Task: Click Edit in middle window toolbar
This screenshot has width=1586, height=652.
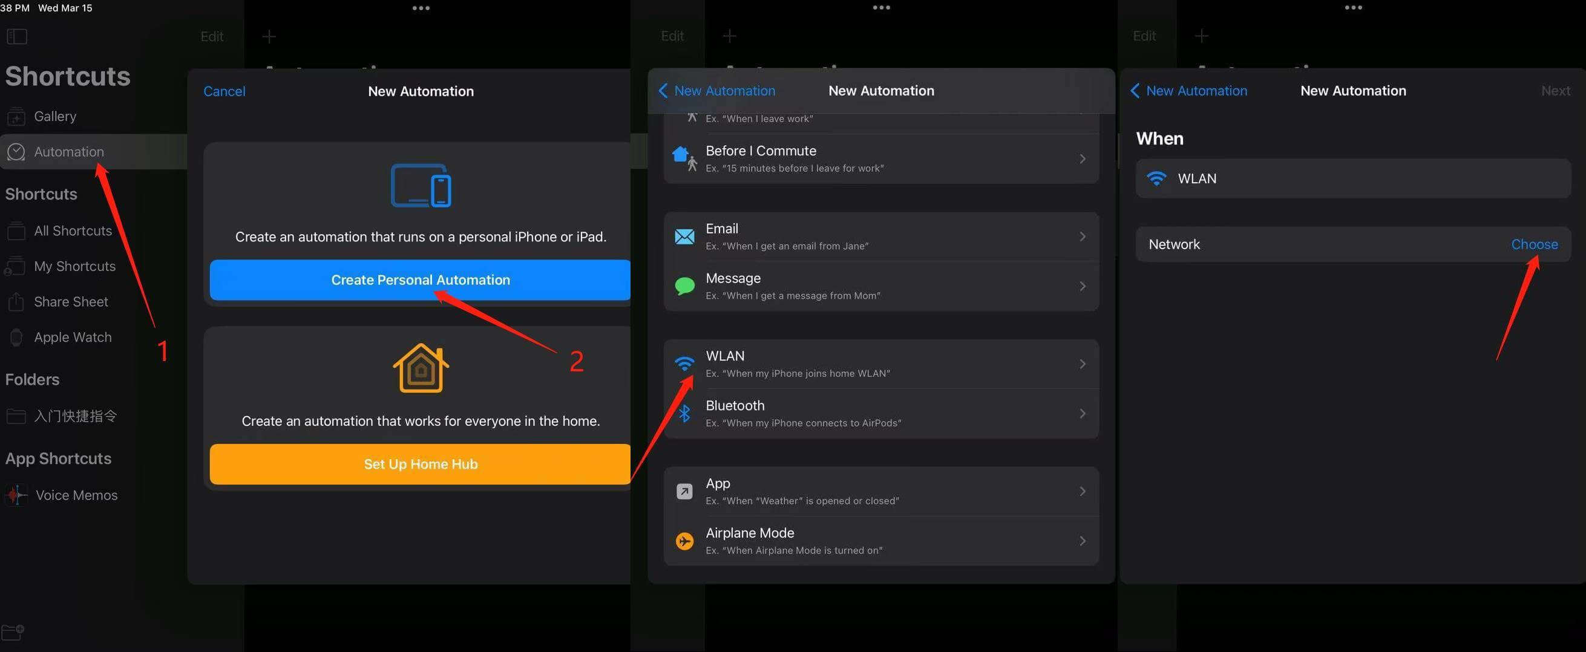Action: coord(672,36)
